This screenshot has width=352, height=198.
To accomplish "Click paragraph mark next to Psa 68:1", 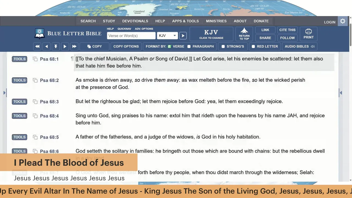I will pos(72,59).
